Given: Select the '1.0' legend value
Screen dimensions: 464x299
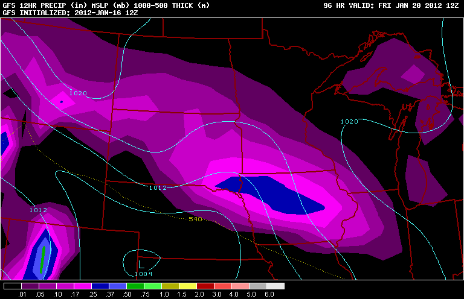Looking at the screenshot, I should coord(164,295).
